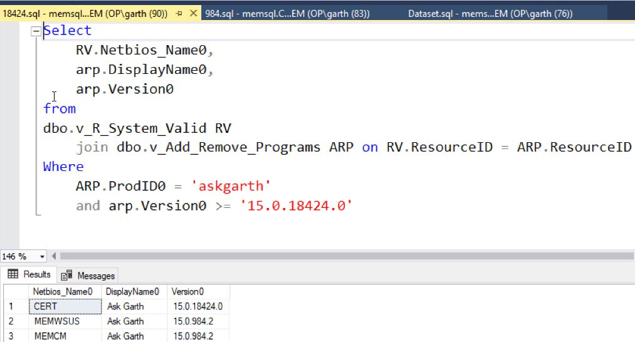Open the 146 % zoom dropdown
The image size is (635, 342).
(42, 256)
